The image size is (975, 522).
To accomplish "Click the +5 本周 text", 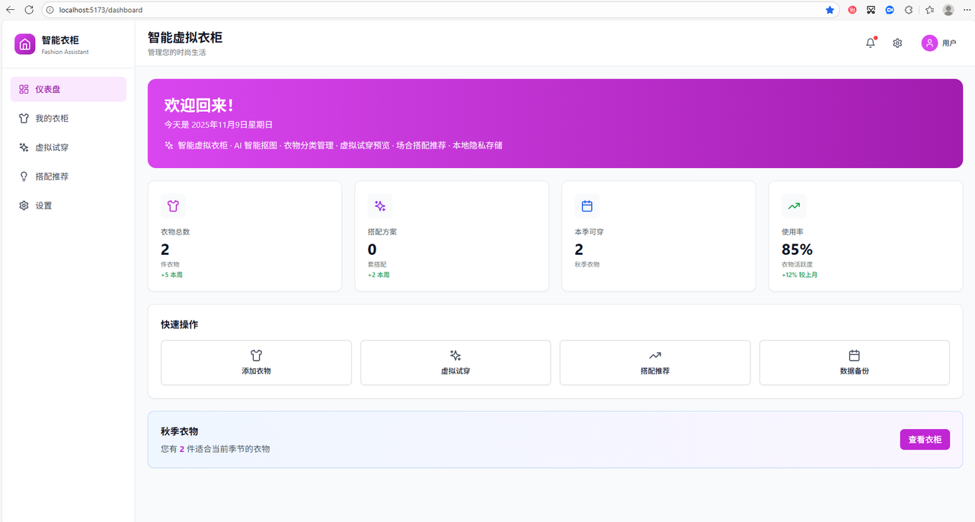I will pyautogui.click(x=171, y=275).
